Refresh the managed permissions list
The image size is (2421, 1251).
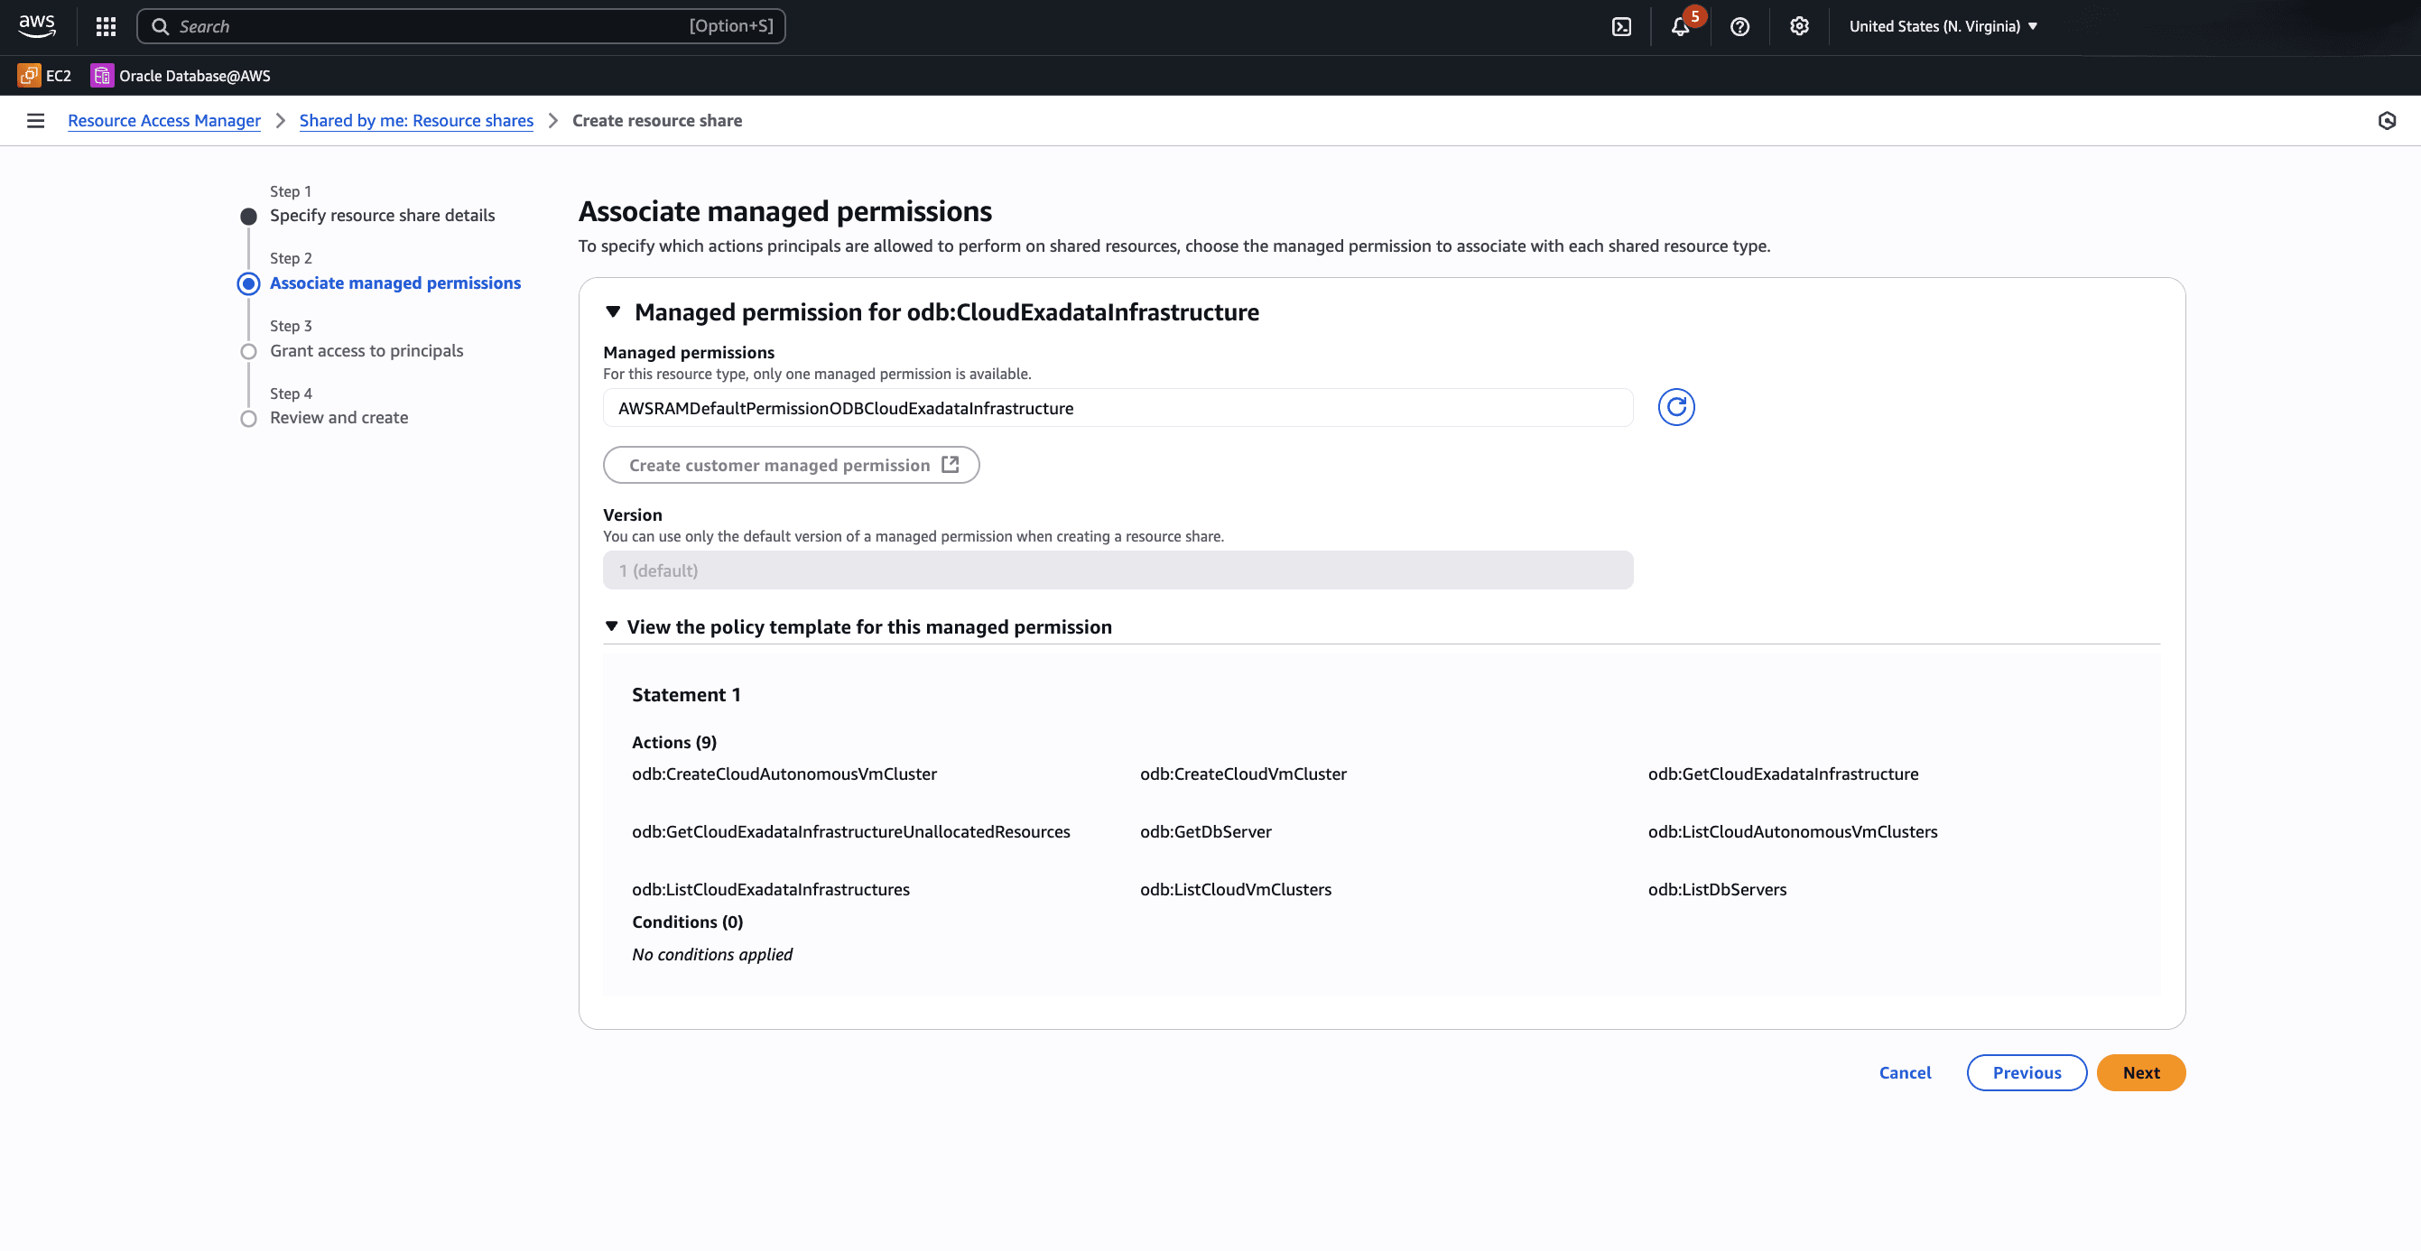(1676, 408)
